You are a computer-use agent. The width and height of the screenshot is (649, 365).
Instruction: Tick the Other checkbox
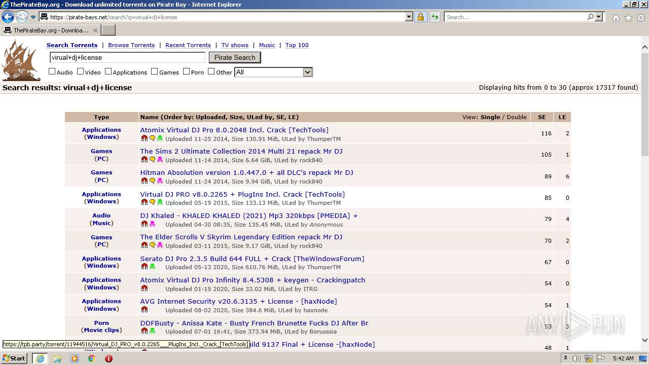(x=211, y=71)
